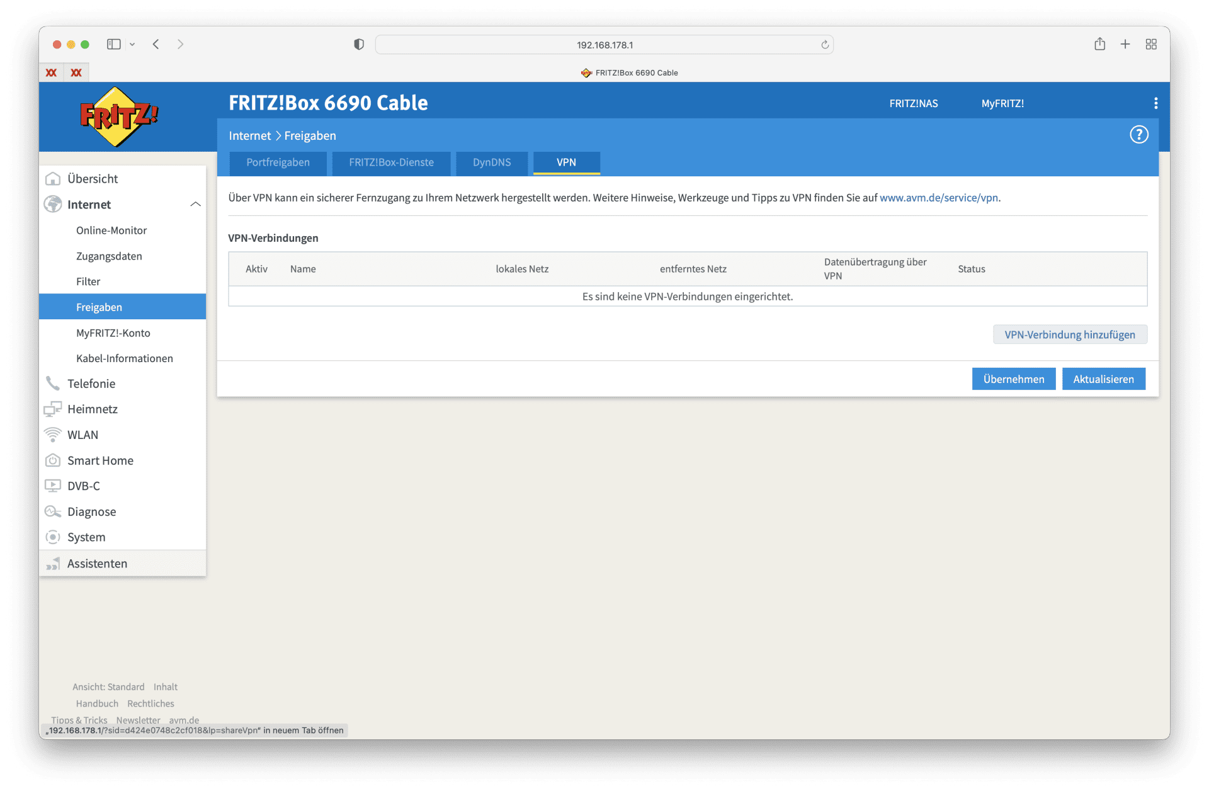Open a new tab with plus icon
The image size is (1209, 791).
tap(1125, 44)
